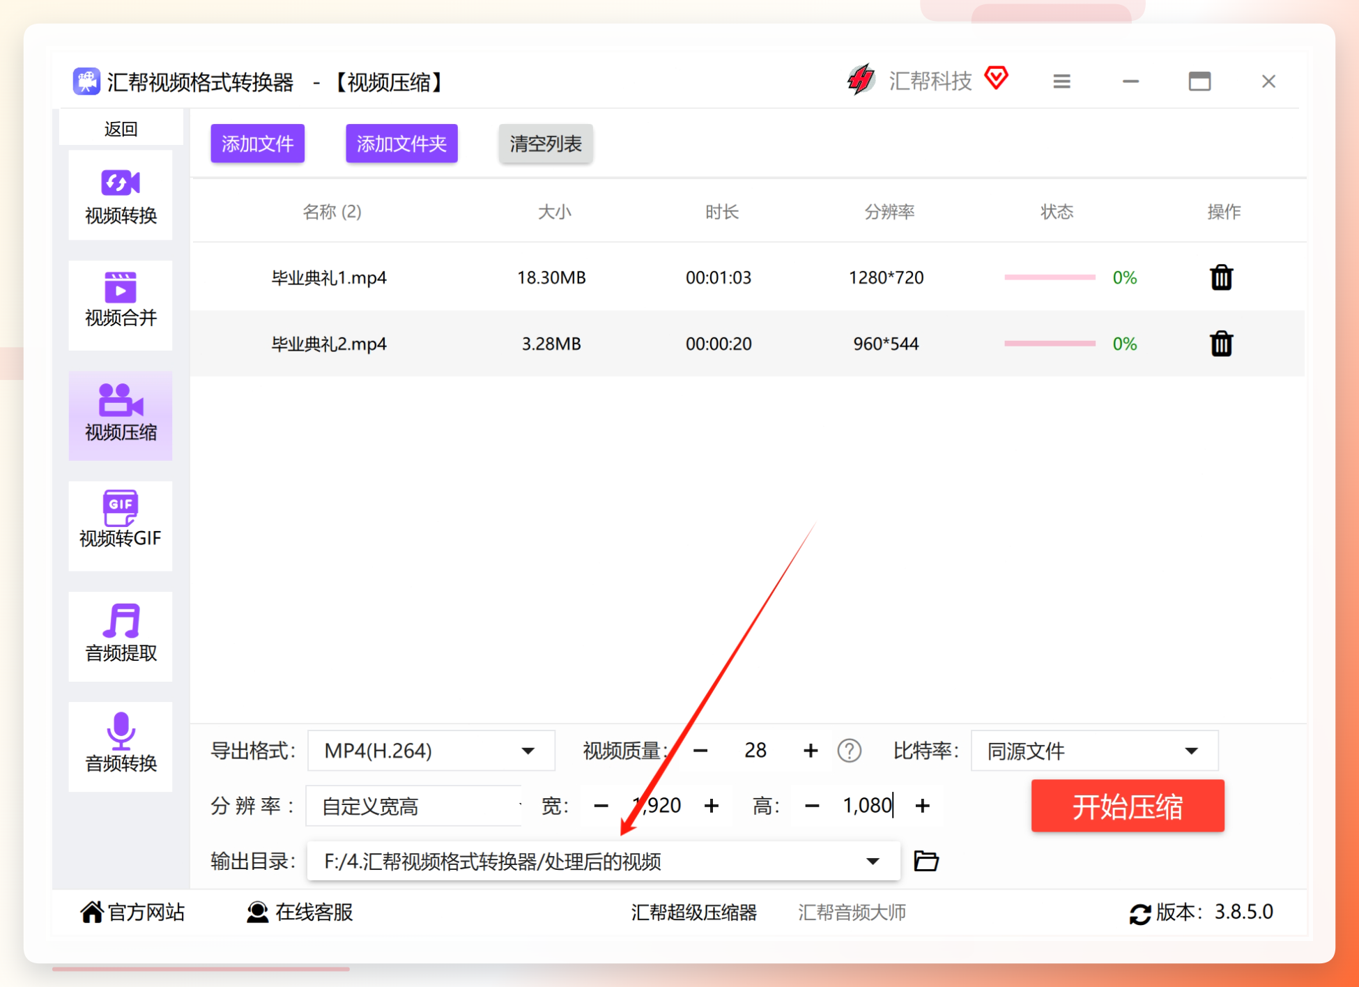Click the 操作 column header
The height and width of the screenshot is (987, 1359).
point(1224,212)
